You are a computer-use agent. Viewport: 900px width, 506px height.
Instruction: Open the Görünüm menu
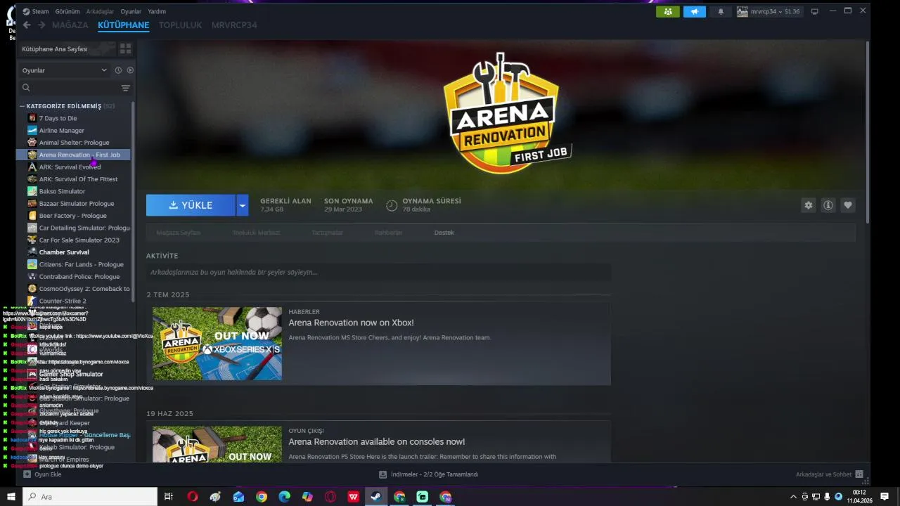tap(67, 11)
